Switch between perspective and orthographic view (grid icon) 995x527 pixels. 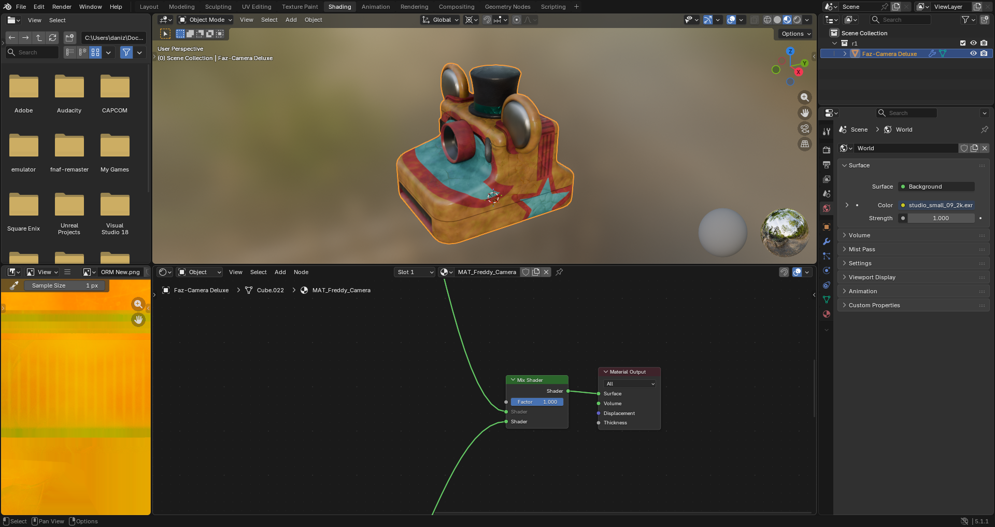tap(805, 144)
